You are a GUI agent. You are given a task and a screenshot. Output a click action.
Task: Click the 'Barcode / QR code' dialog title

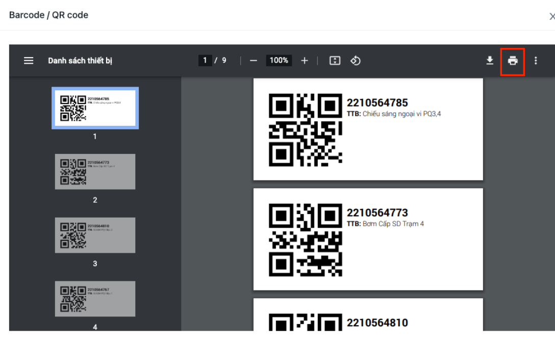pos(49,15)
